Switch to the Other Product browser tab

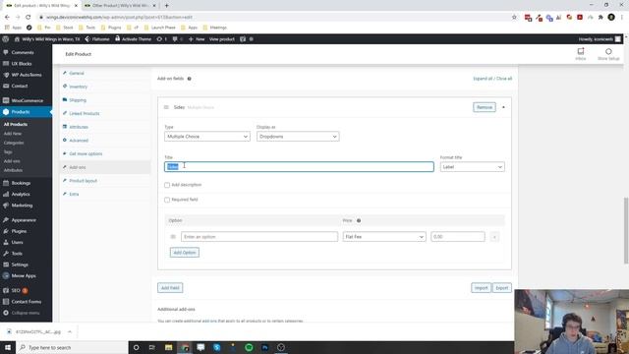coord(120,6)
